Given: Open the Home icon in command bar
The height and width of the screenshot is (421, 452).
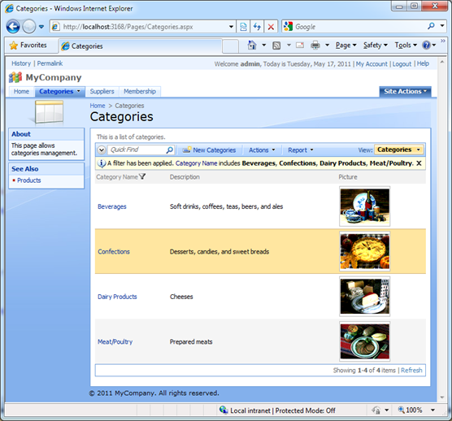Looking at the screenshot, I should (252, 46).
